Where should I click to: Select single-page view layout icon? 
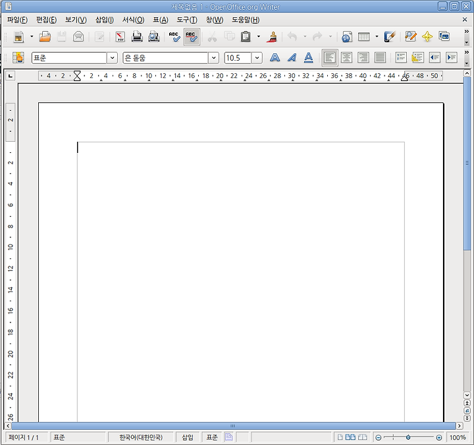pos(340,438)
